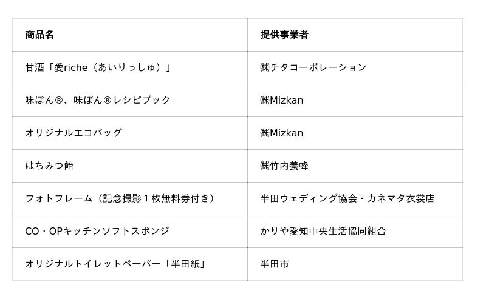
Task: Click the かりや愛知中央生活協同組合 provider cell
Action: tap(323, 231)
